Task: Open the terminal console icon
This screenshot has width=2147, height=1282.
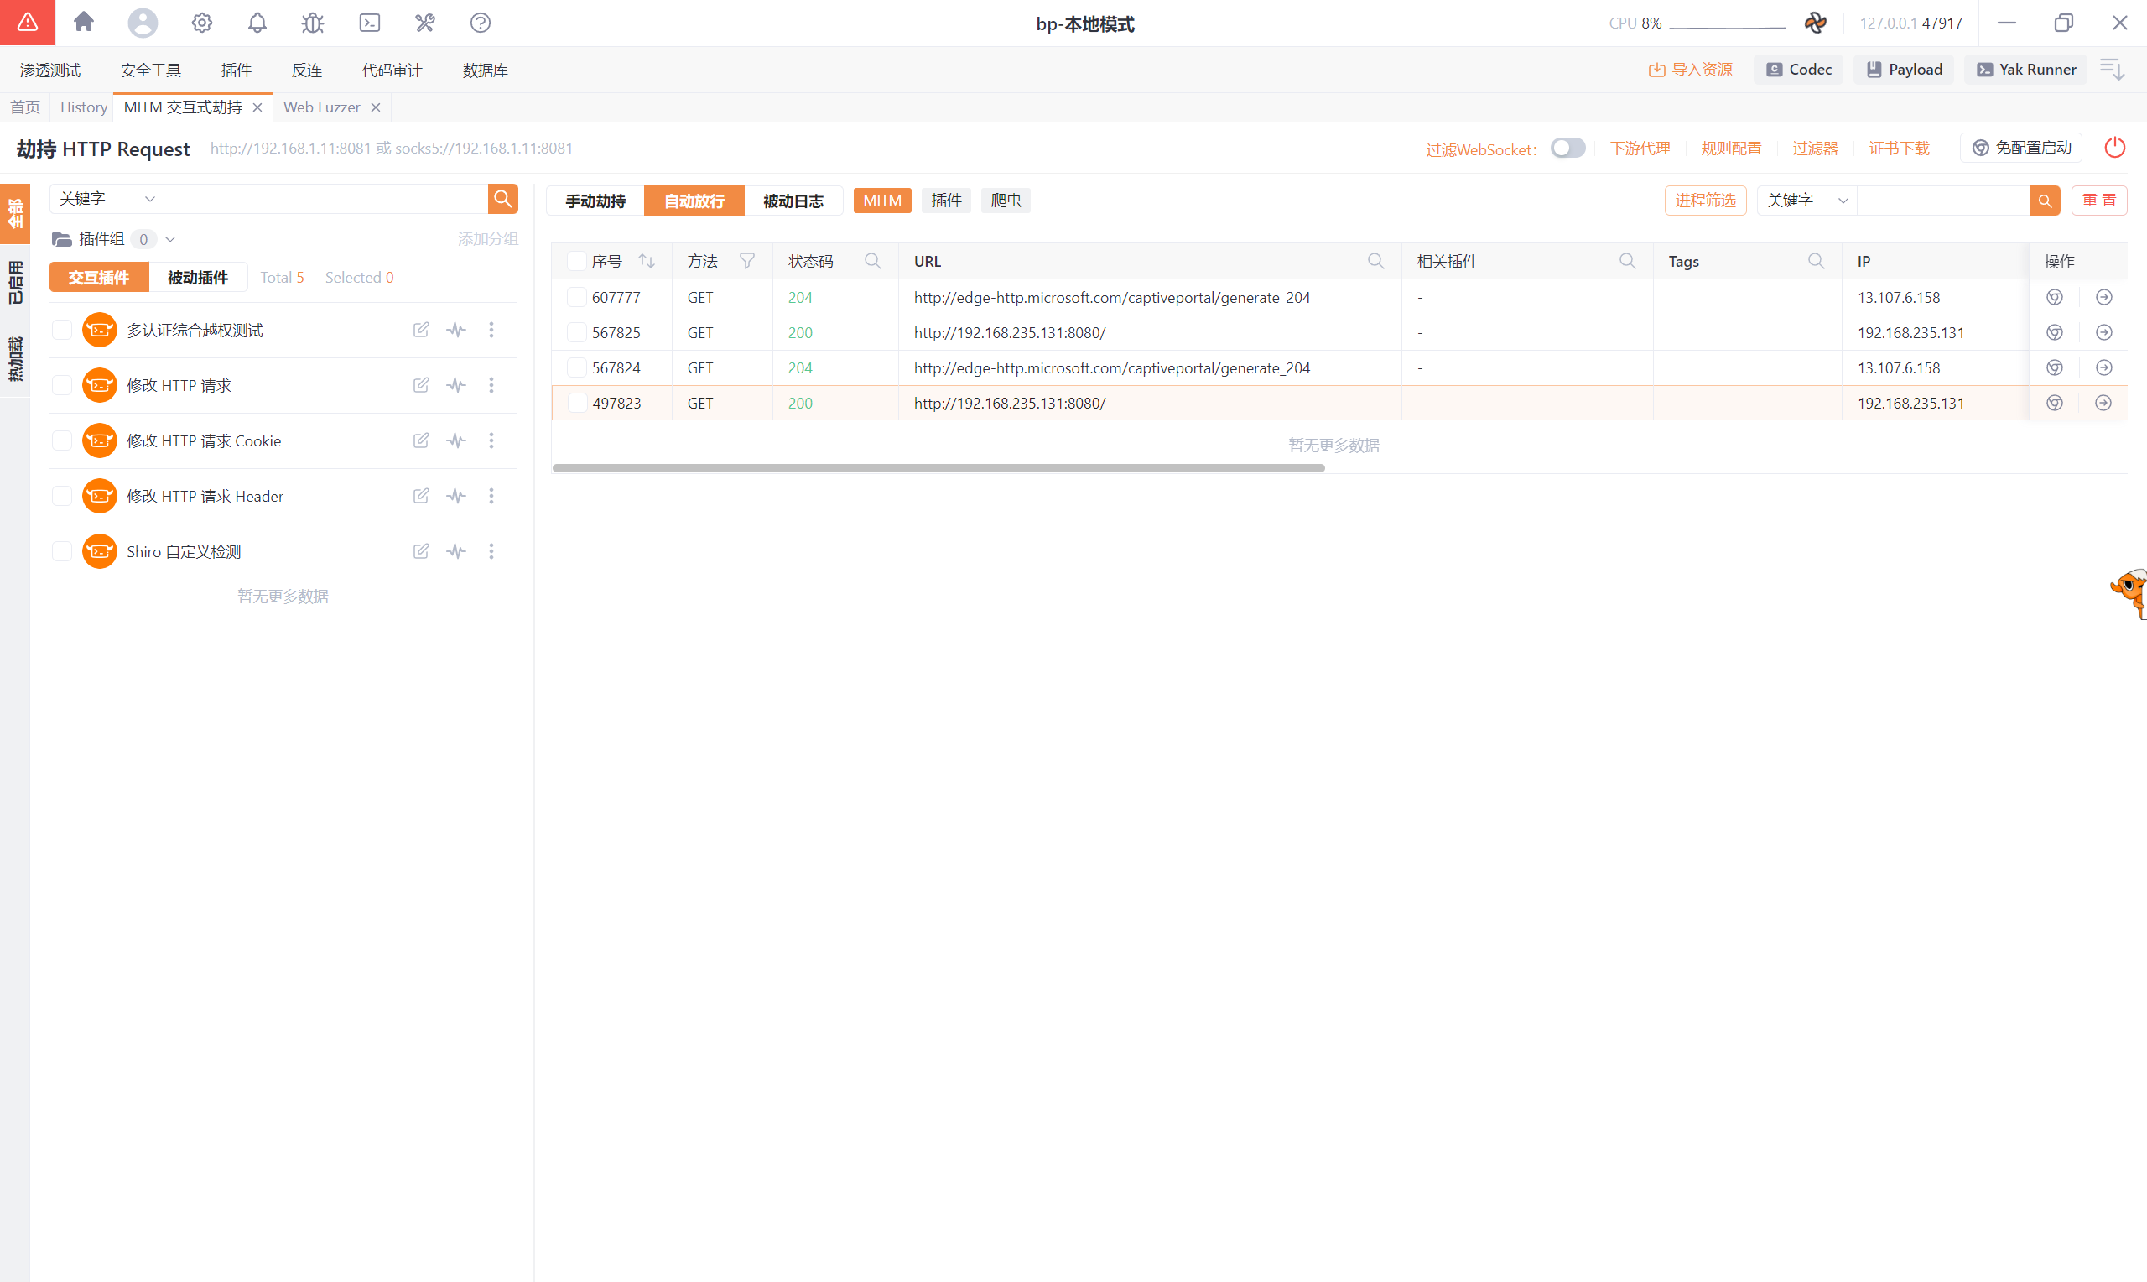Action: [x=370, y=23]
